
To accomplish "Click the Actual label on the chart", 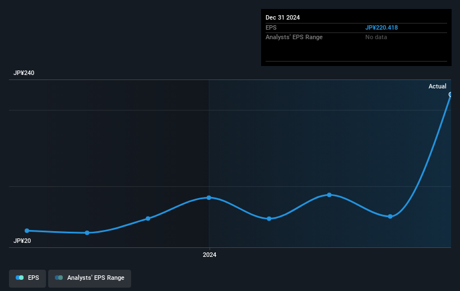I will pyautogui.click(x=438, y=86).
